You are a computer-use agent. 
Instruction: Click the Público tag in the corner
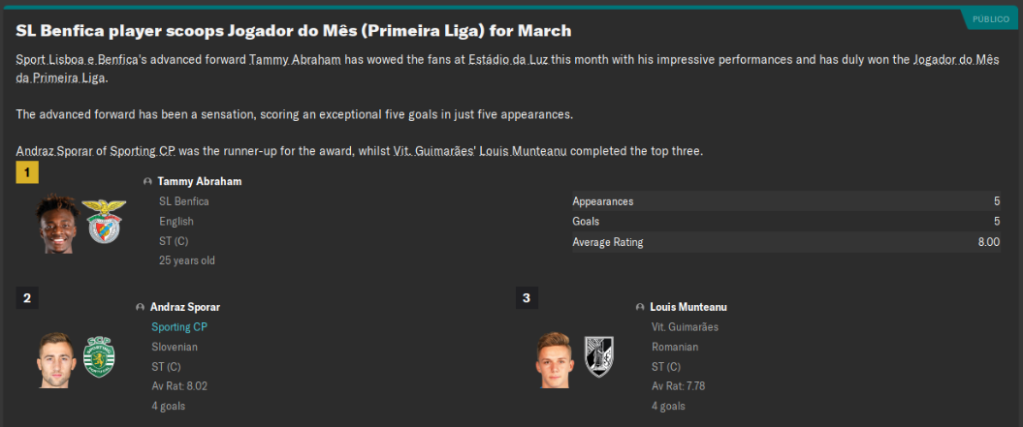(991, 18)
